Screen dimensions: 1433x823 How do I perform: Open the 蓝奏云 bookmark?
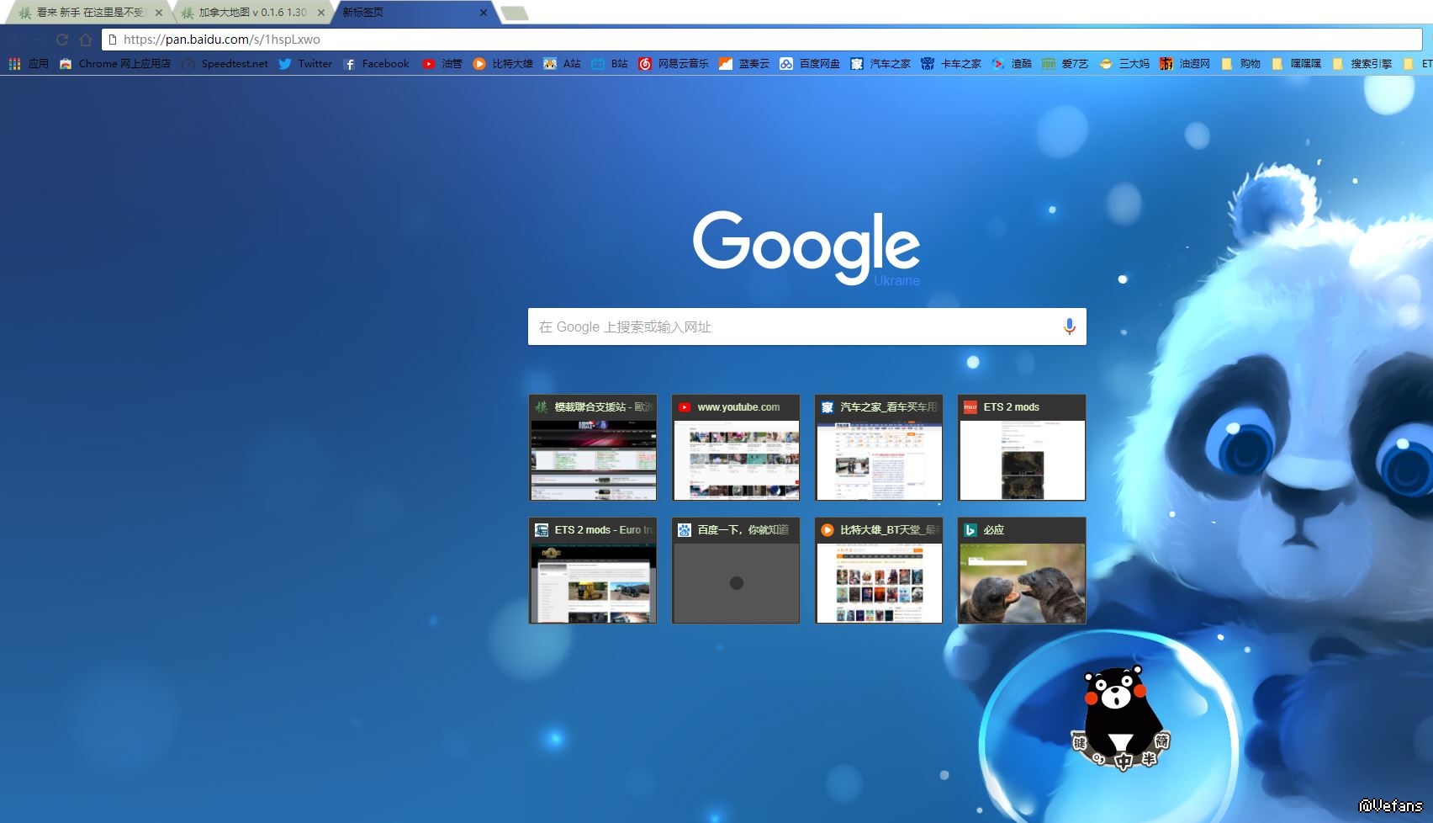pos(744,64)
